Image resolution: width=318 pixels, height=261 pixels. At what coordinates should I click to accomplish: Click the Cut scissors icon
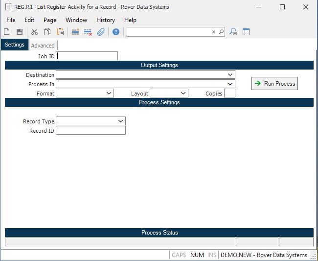[x=34, y=32]
